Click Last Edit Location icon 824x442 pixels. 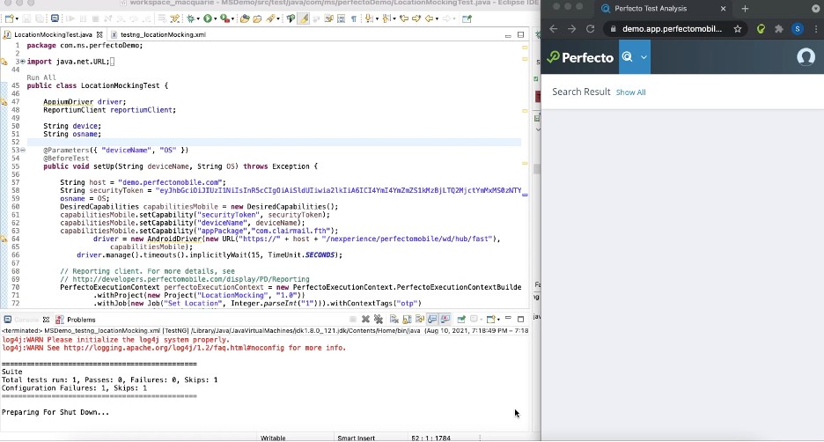tap(404, 18)
